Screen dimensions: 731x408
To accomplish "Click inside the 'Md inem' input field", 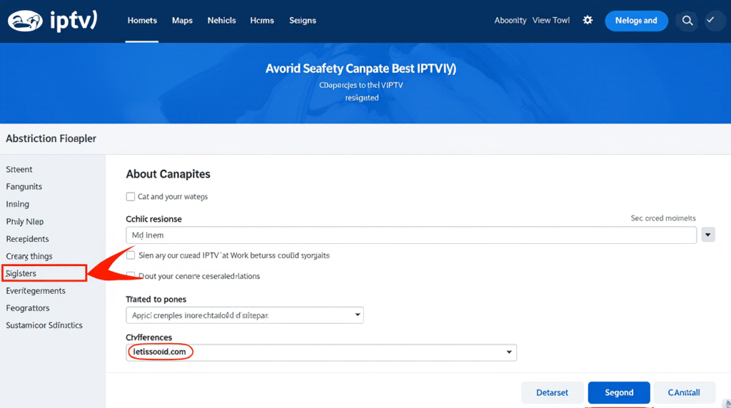I will [411, 235].
